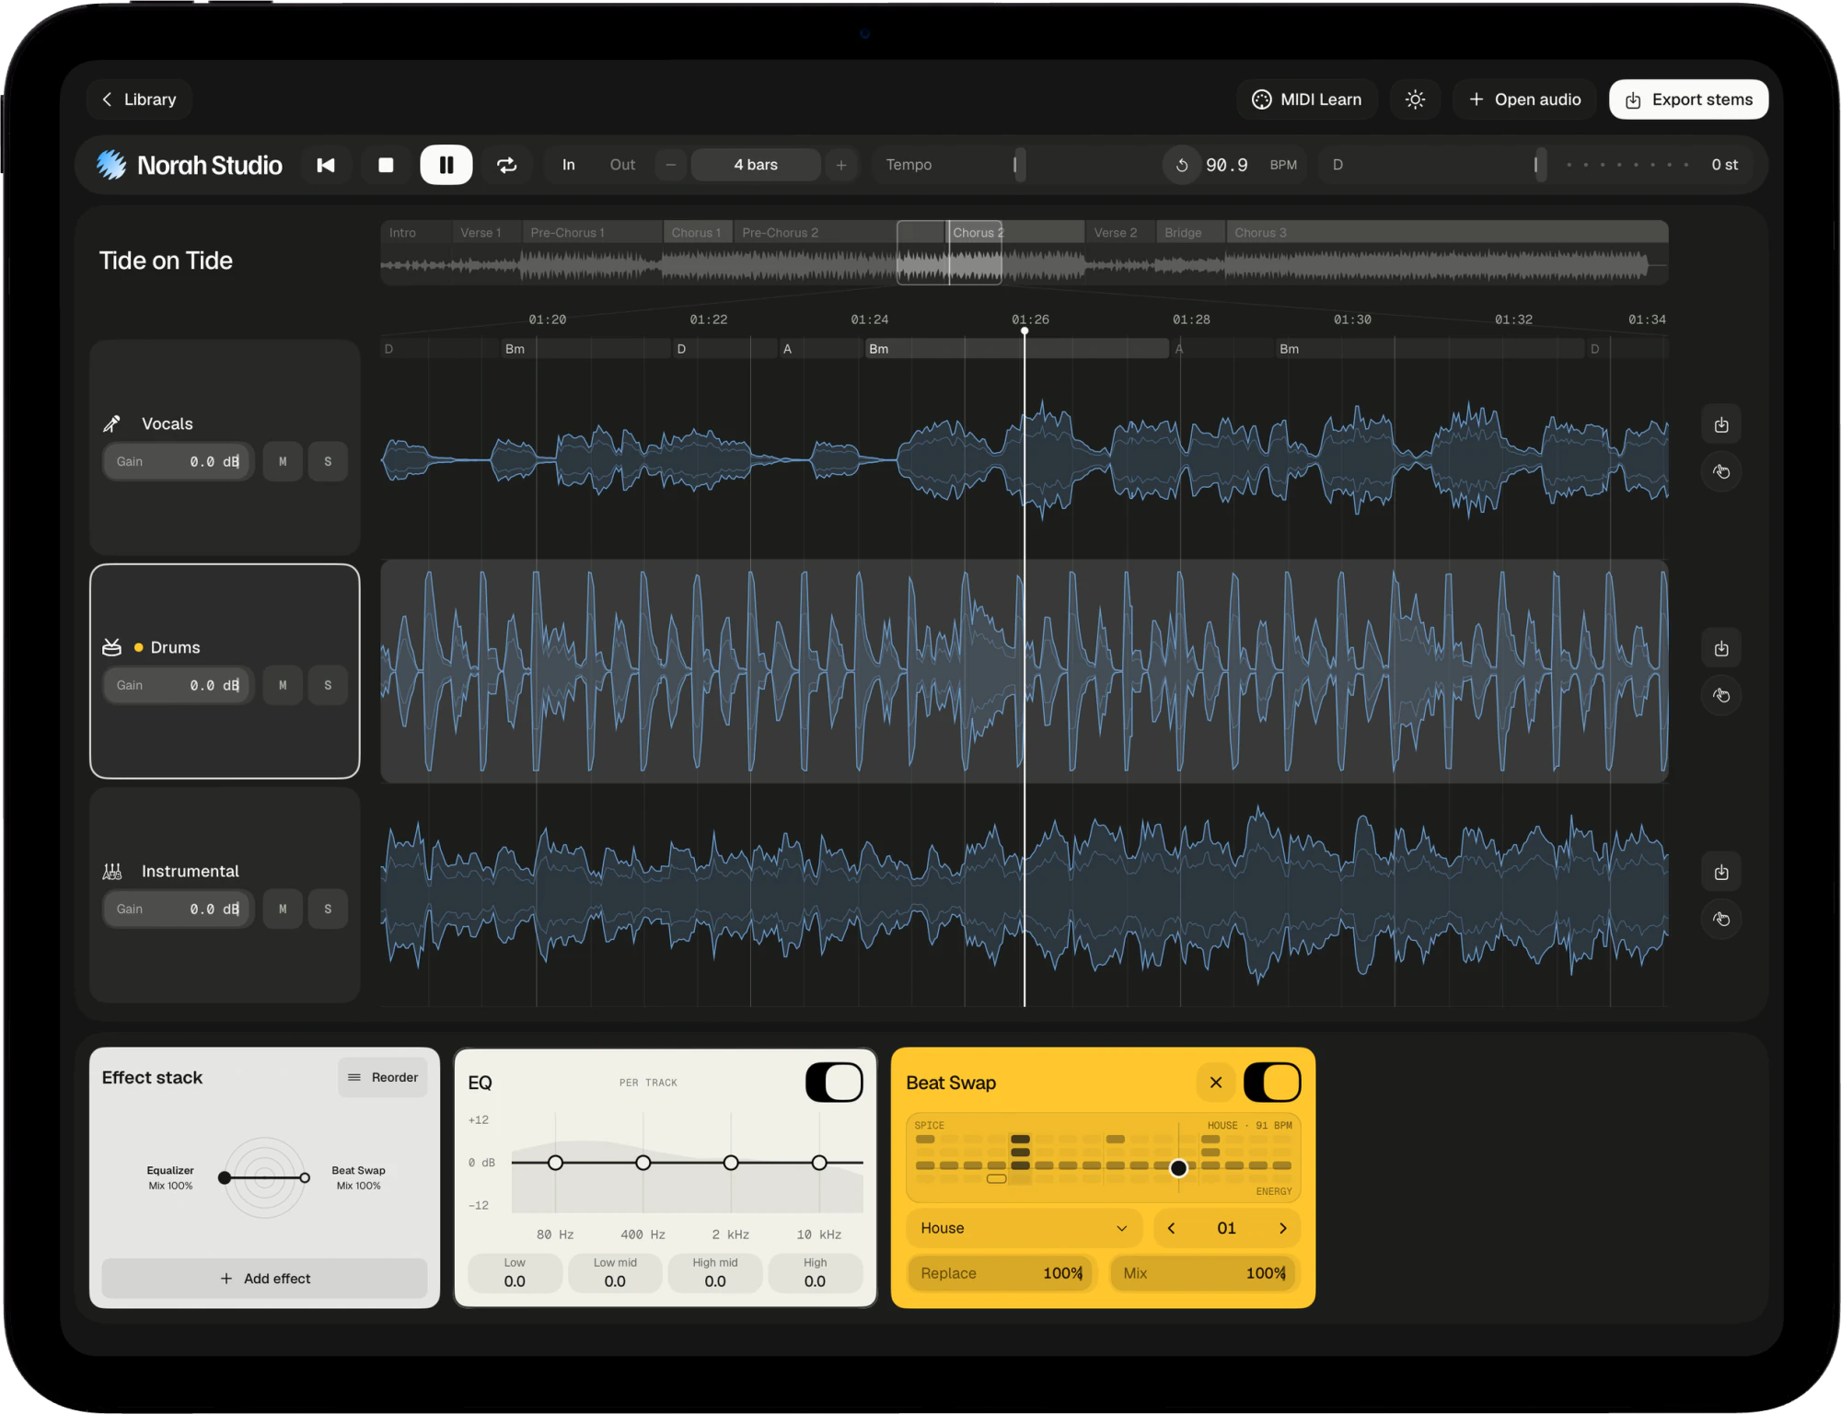Export the Instrumental stem icon
The width and height of the screenshot is (1841, 1414).
[x=1720, y=872]
